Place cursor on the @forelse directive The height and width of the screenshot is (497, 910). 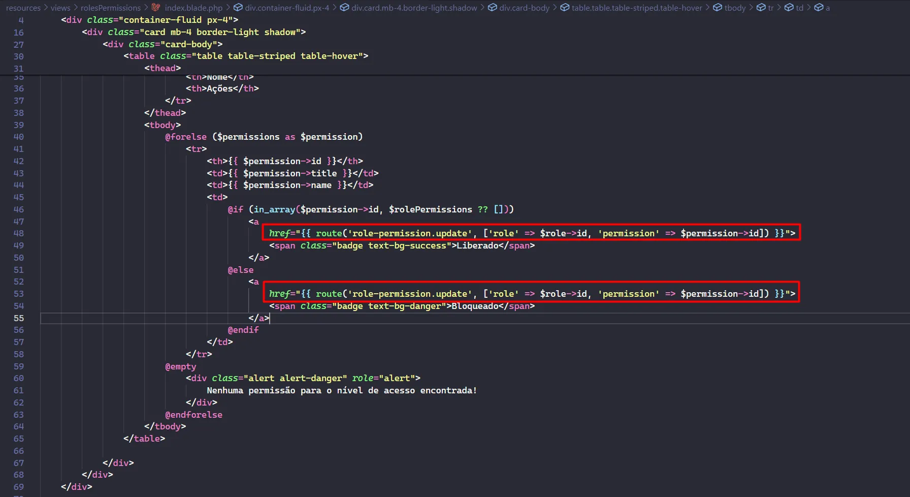[186, 137]
